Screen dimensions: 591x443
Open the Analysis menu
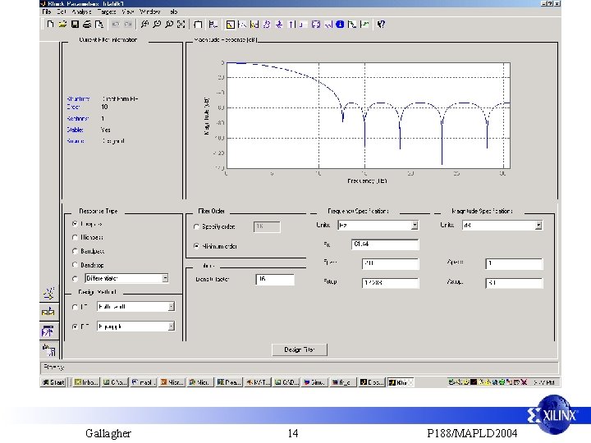[x=82, y=12]
